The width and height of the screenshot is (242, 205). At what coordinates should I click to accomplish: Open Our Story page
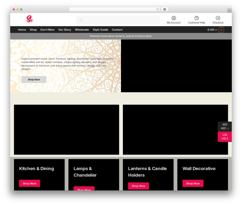(x=65, y=30)
